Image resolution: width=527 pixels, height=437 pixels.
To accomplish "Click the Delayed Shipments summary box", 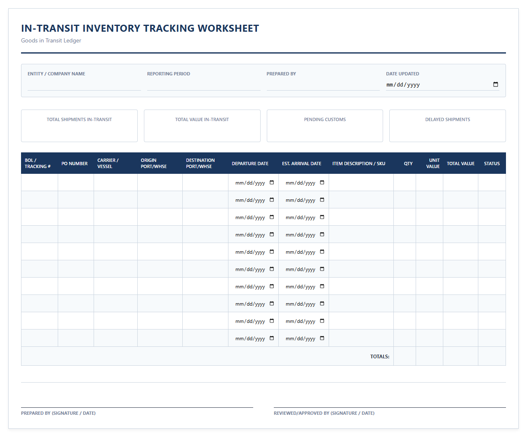I will 447,126.
